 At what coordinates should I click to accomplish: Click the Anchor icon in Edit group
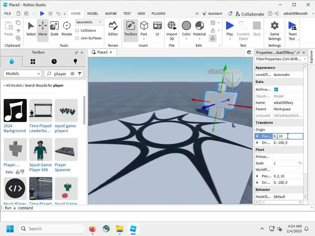coord(213,38)
